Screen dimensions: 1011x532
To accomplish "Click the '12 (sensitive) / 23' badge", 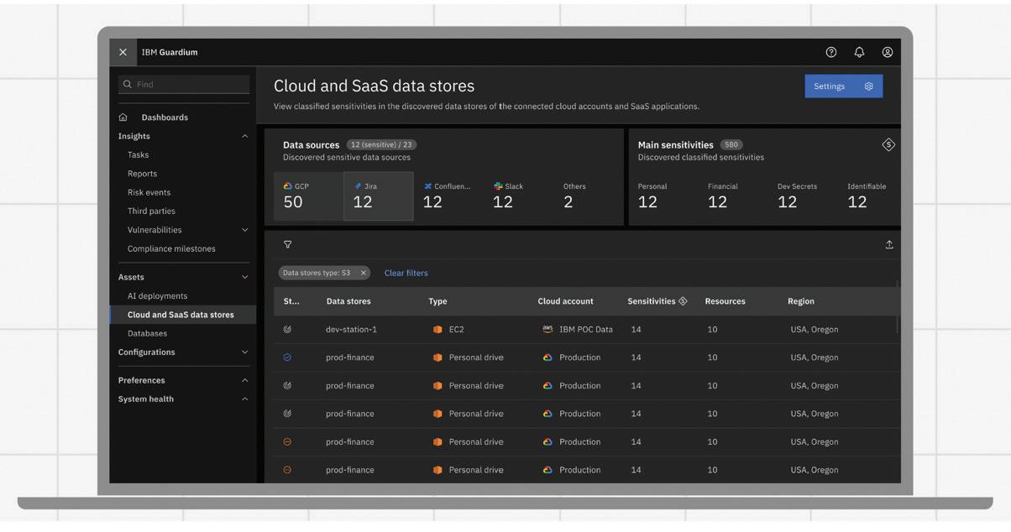I will (x=381, y=145).
